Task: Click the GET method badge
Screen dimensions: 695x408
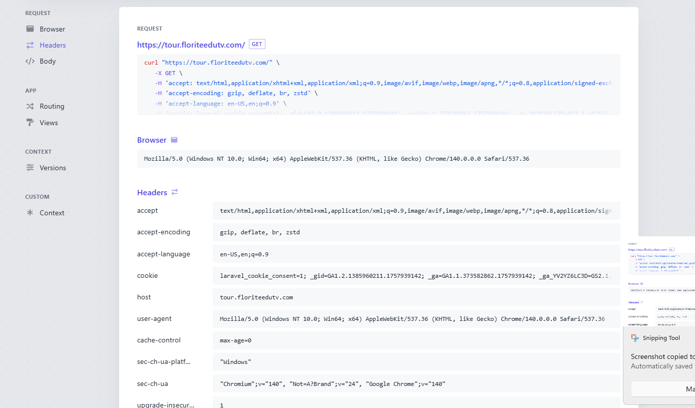Action: point(257,44)
